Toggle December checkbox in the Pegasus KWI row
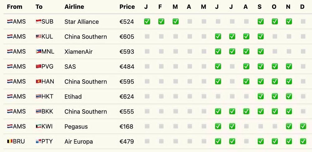312x152 pixels. click(x=303, y=126)
